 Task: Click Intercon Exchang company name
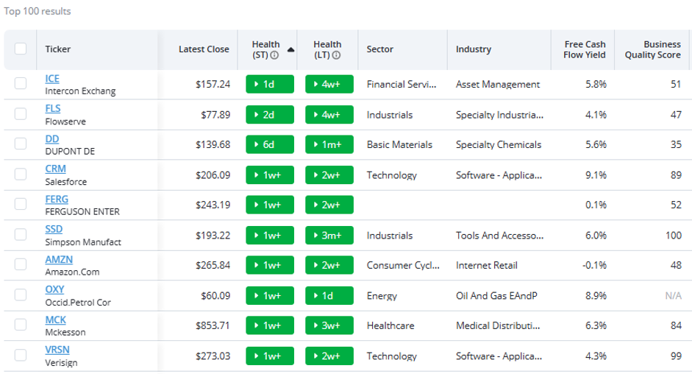pos(80,91)
